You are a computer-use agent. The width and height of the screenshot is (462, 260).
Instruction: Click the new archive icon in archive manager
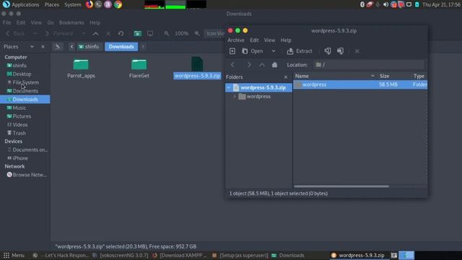click(232, 51)
